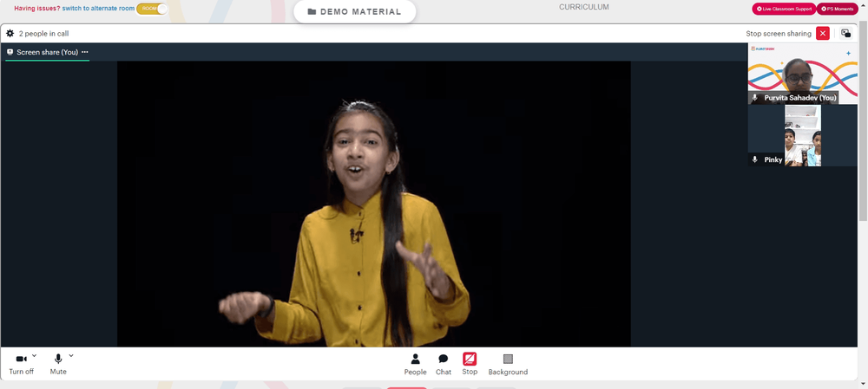Toggle the picture-in-picture view icon
The width and height of the screenshot is (868, 389).
pyautogui.click(x=845, y=33)
